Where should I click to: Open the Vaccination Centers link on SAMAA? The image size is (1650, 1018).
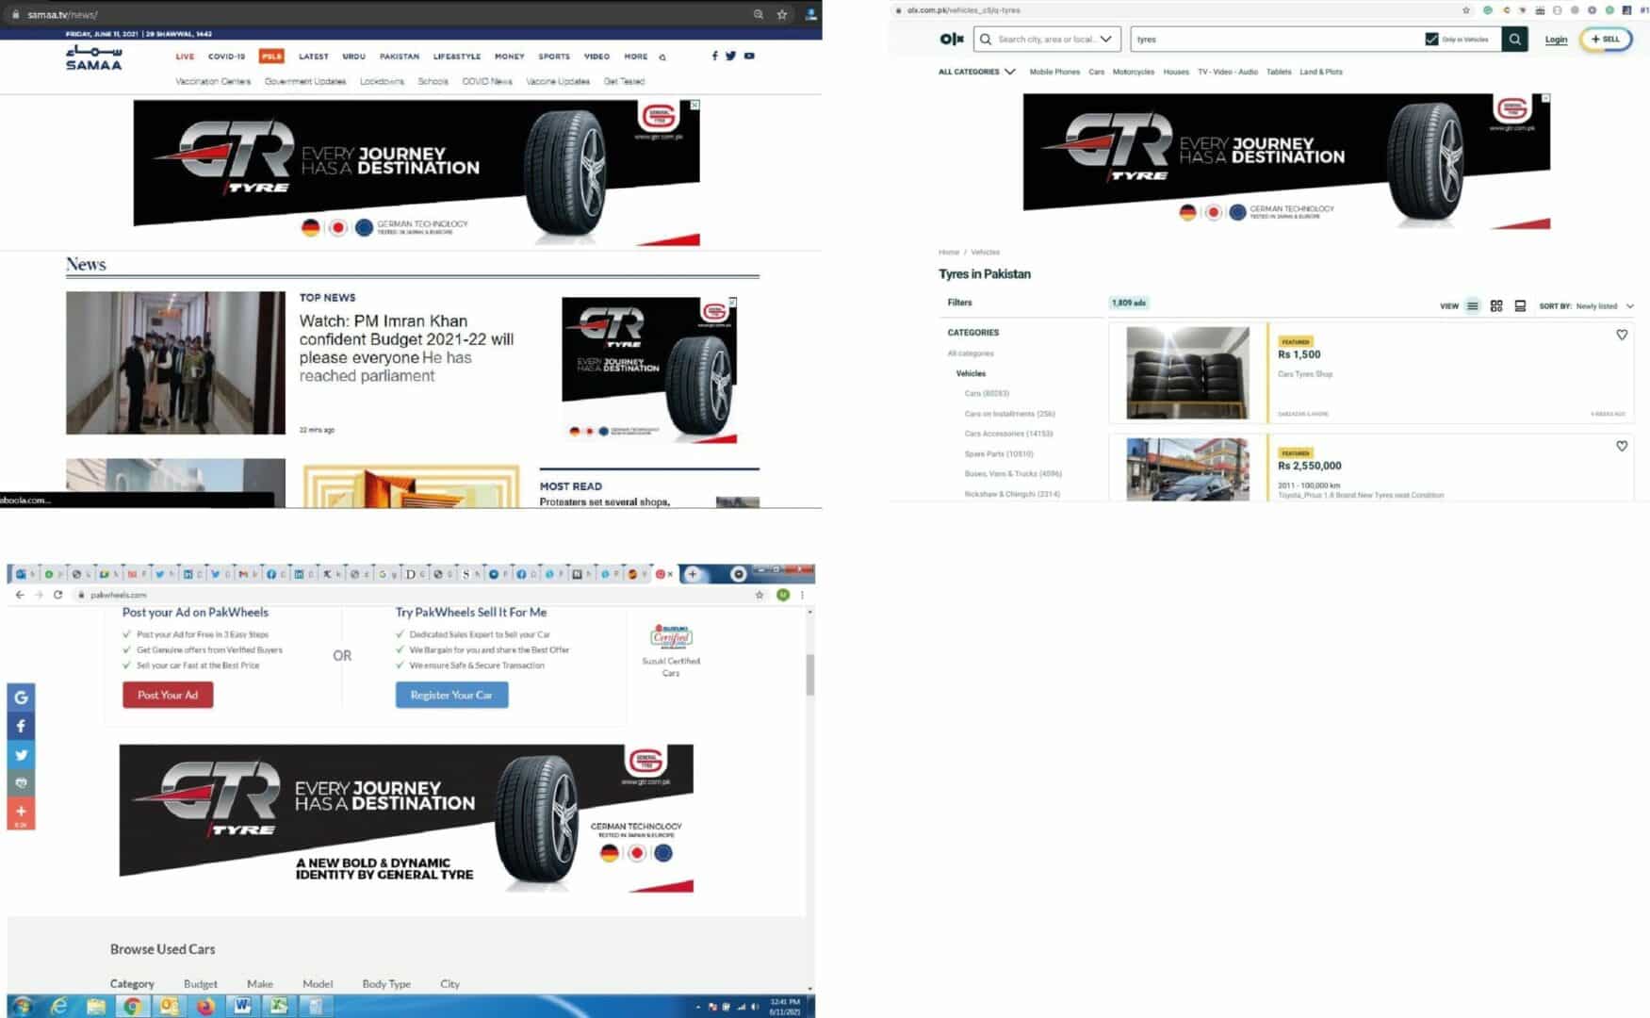213,81
